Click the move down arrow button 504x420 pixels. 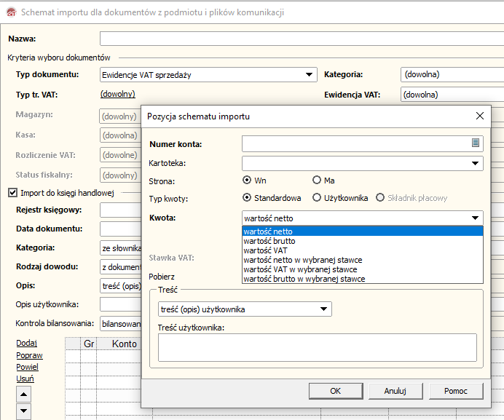(x=23, y=412)
